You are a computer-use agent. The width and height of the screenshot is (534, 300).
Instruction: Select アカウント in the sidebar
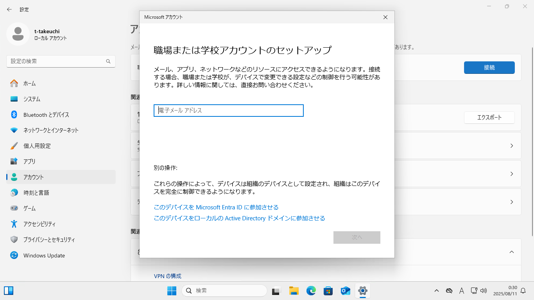click(61, 177)
